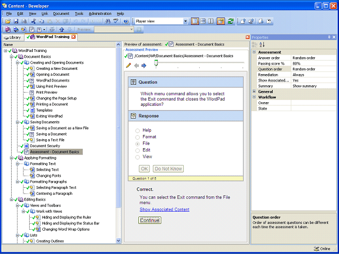The height and width of the screenshot is (254, 339).
Task: Click the new question icon beside dropdown arrow
Action: point(39,29)
